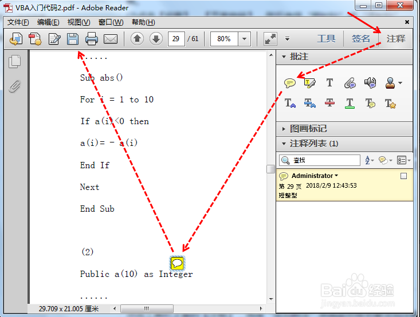Select the add text comment T tool
This screenshot has height=317, width=420.
click(x=329, y=82)
